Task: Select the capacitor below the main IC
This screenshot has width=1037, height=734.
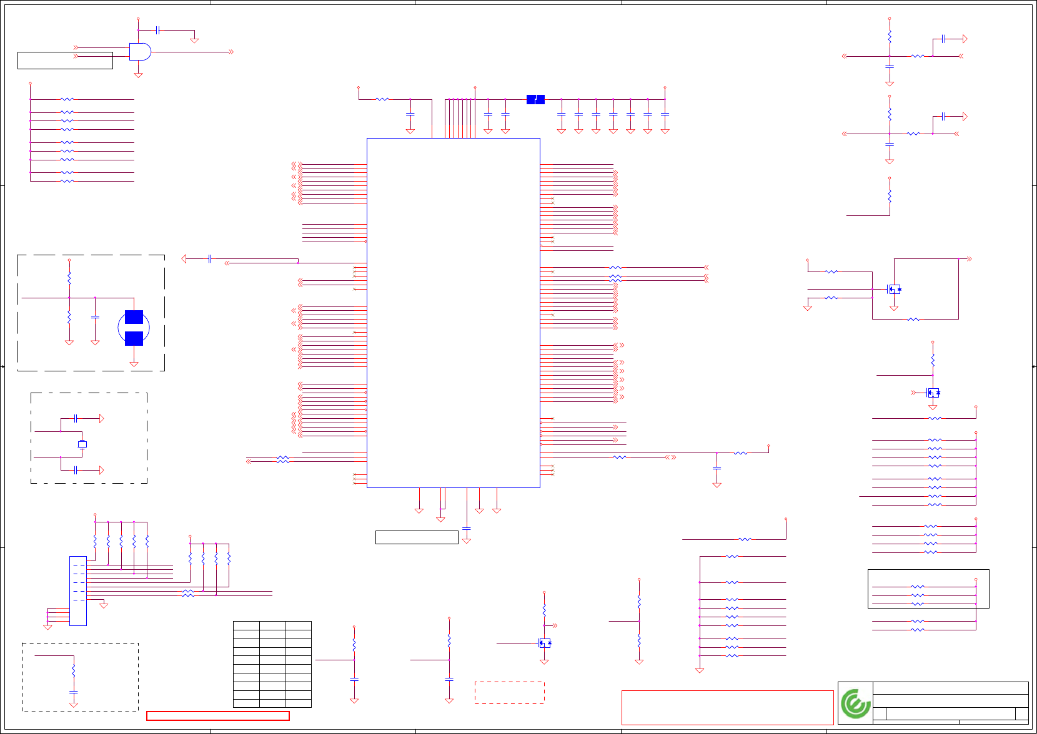Action: 466,529
